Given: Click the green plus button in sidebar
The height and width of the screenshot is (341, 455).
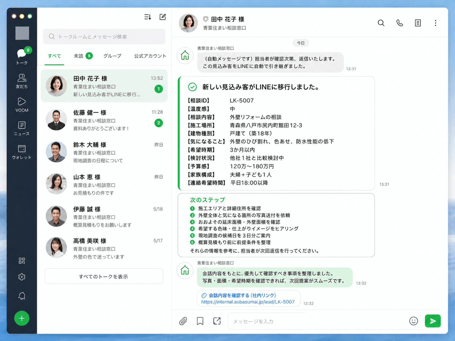Looking at the screenshot, I should click(22, 318).
